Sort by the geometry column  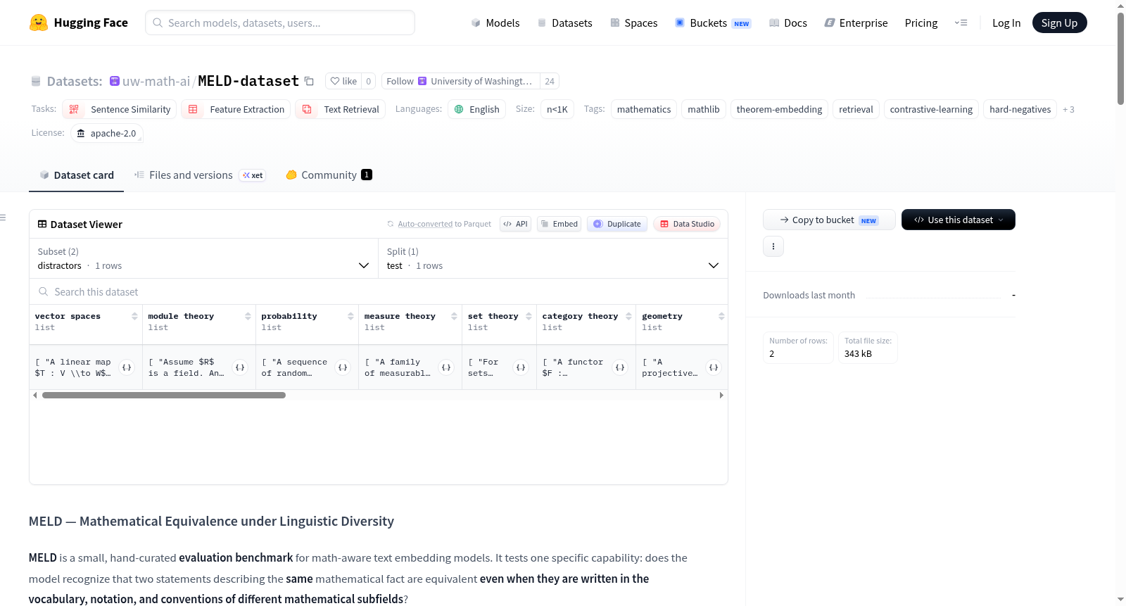pos(721,317)
